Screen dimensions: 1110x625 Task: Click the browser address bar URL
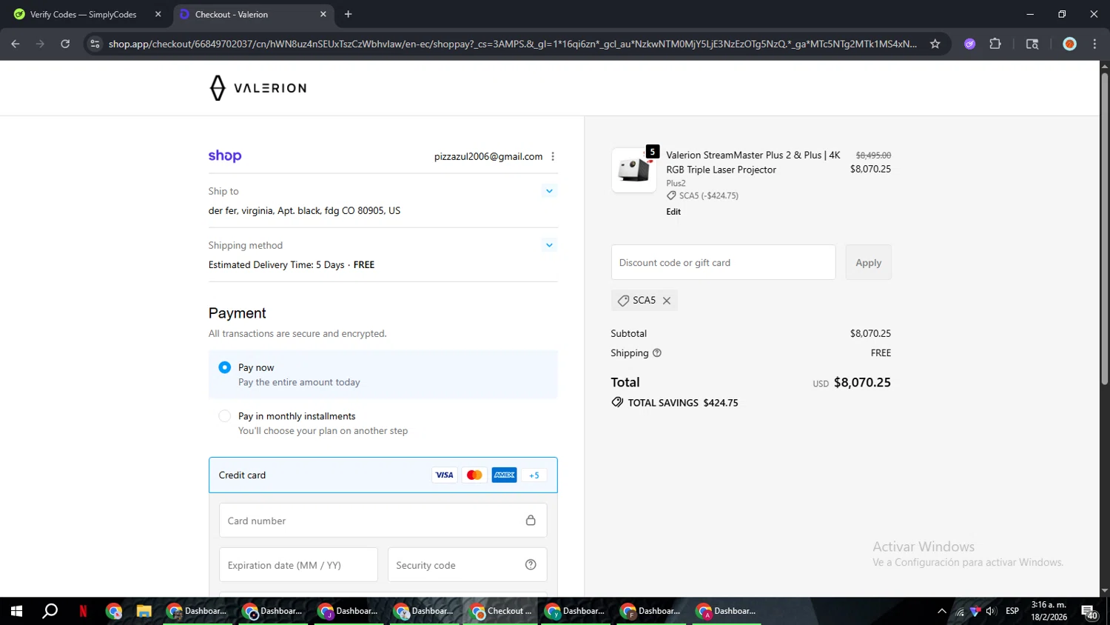tap(512, 44)
